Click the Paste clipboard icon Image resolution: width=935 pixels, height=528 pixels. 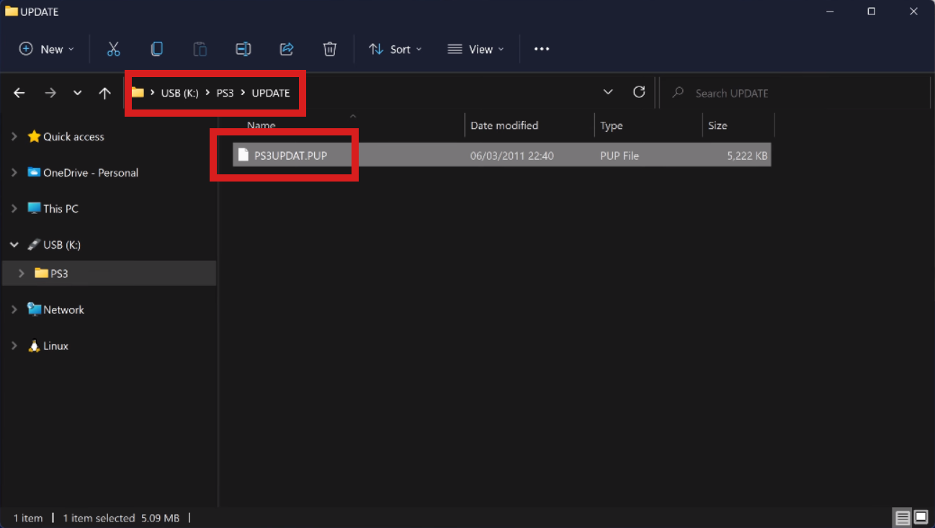pos(200,49)
